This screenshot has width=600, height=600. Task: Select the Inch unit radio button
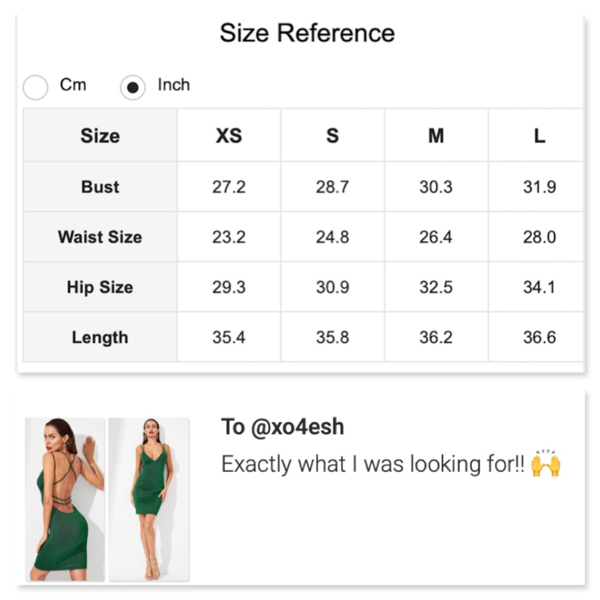tap(133, 88)
